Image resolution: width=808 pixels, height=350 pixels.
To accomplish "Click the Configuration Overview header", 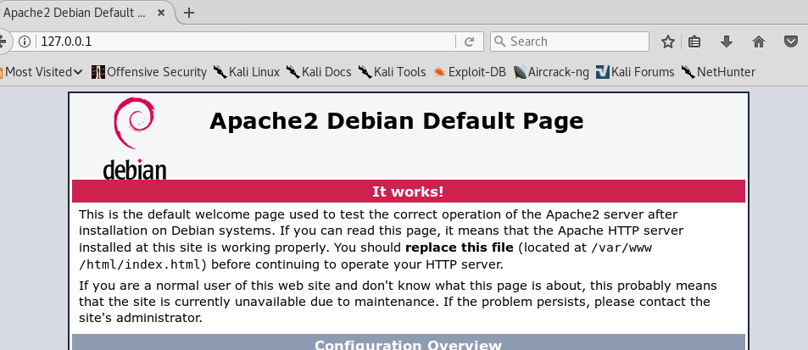I will click(x=408, y=343).
